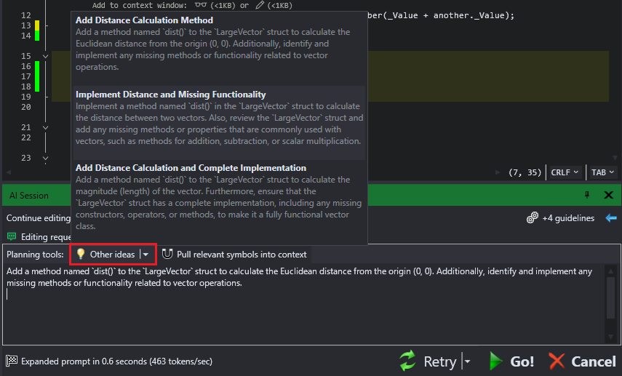Pick Add Distance Calculation and Complete Implementation
This screenshot has width=622, height=376.
tap(219, 196)
